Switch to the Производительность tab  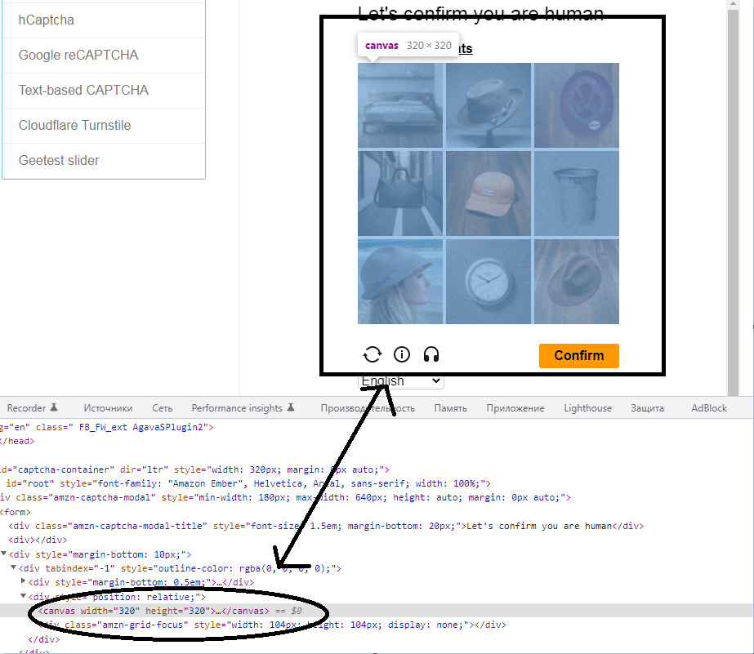368,408
